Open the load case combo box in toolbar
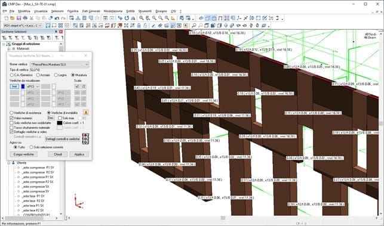 [x=23, y=26]
